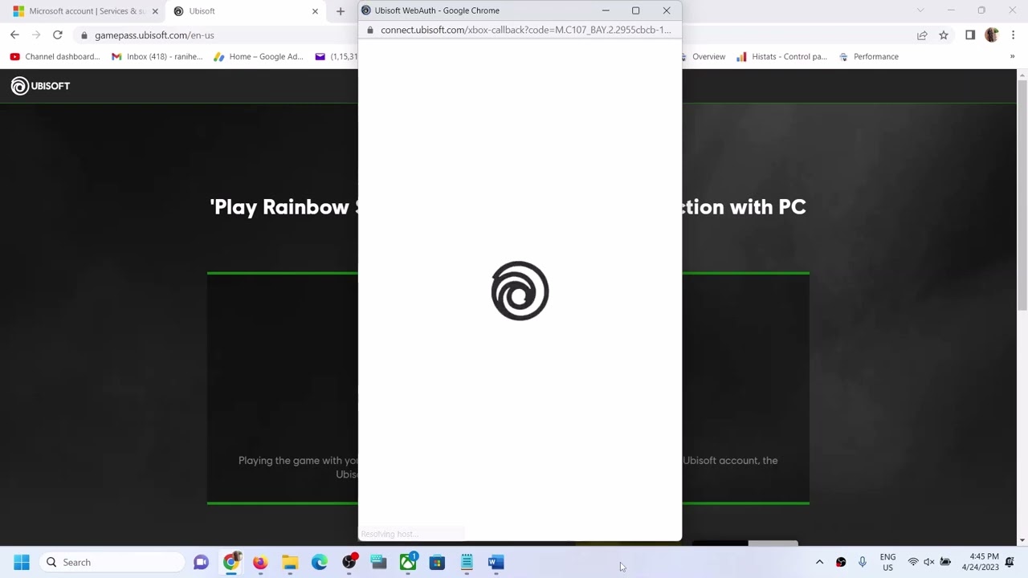Viewport: 1028px width, 578px height.
Task: View lock icon in WebAuth popup
Action: click(x=369, y=30)
